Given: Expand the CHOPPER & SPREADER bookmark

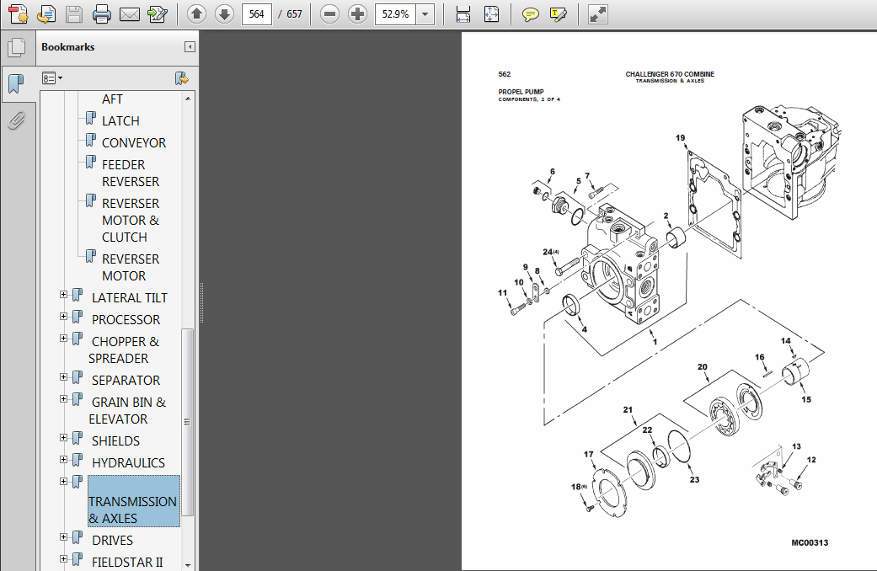Looking at the screenshot, I should (x=64, y=339).
